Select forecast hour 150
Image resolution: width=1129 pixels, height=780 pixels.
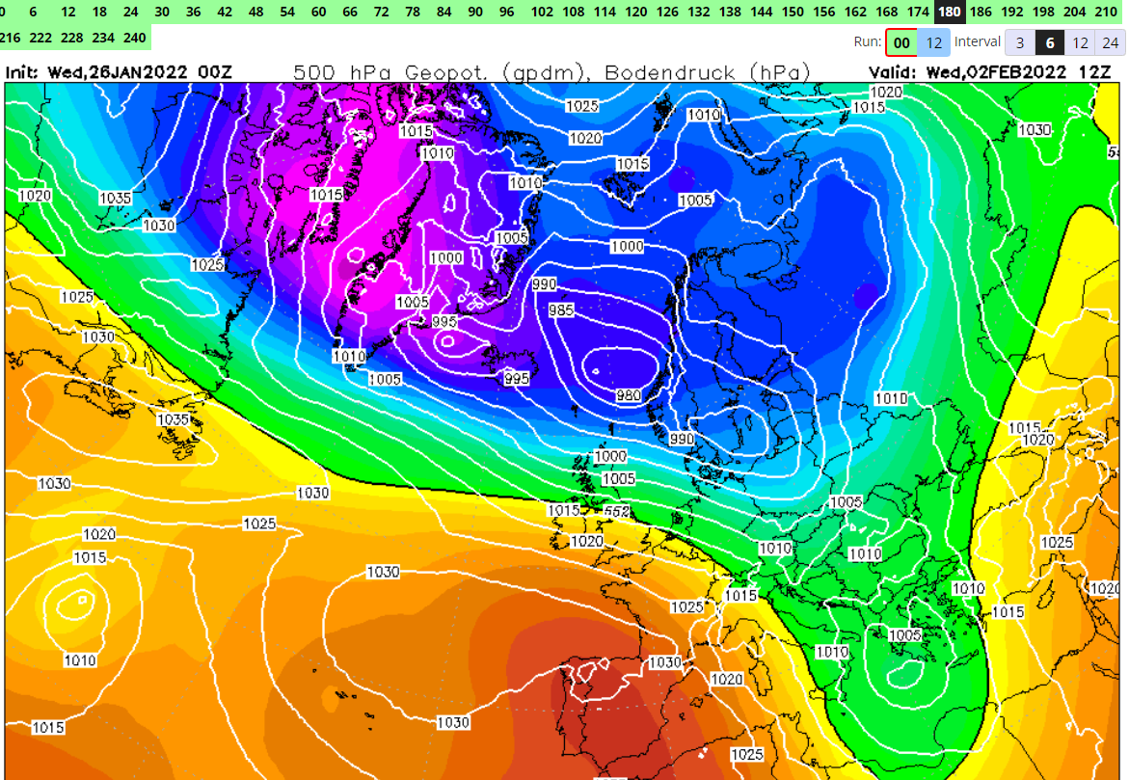point(793,12)
